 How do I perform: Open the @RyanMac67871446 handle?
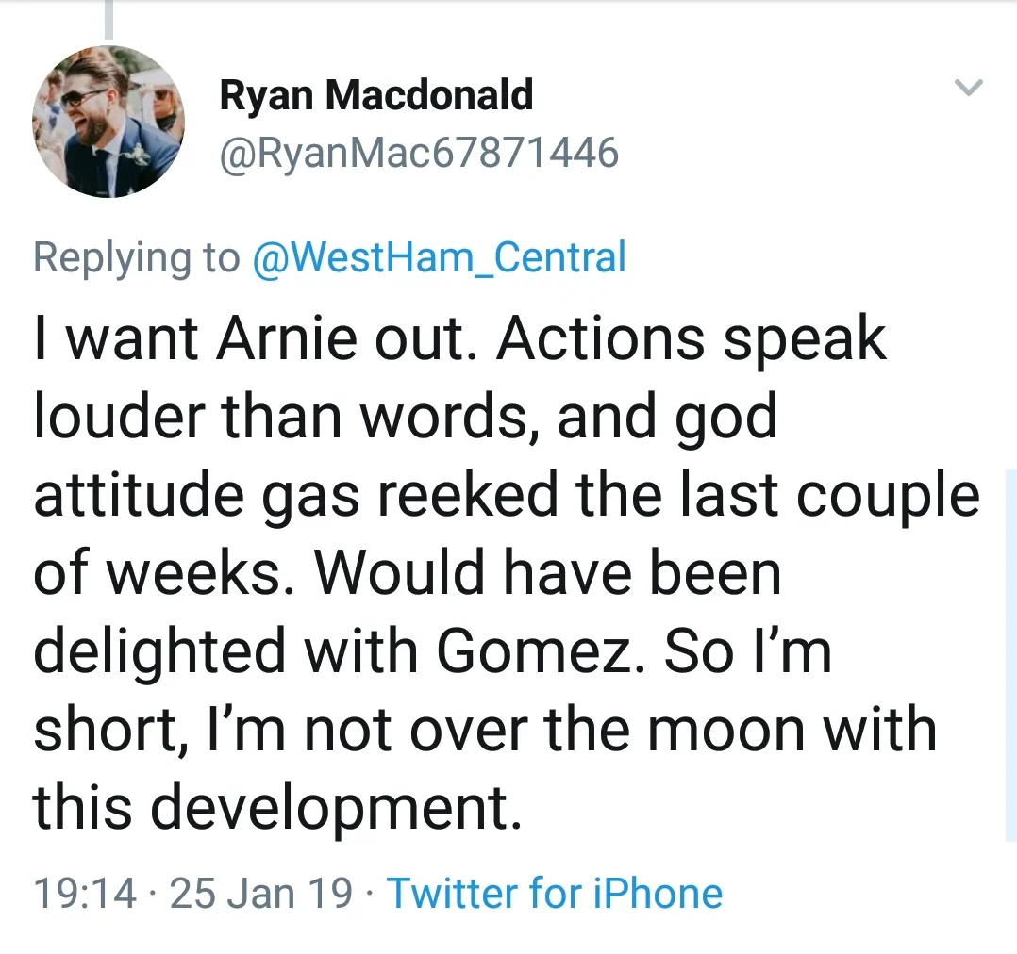(x=419, y=153)
